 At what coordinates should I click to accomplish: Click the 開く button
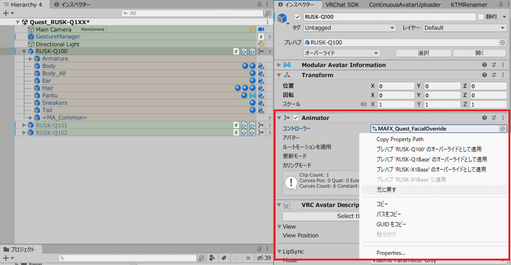pyautogui.click(x=479, y=53)
